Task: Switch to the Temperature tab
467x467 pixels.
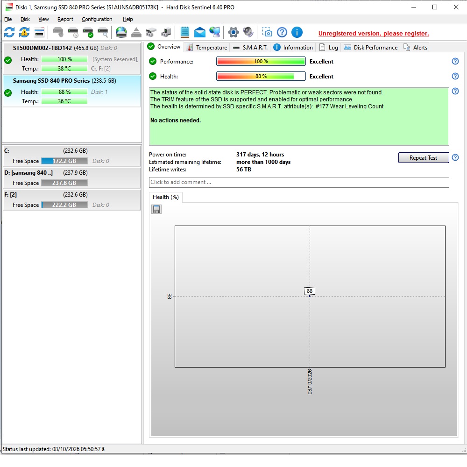Action: [x=208, y=48]
